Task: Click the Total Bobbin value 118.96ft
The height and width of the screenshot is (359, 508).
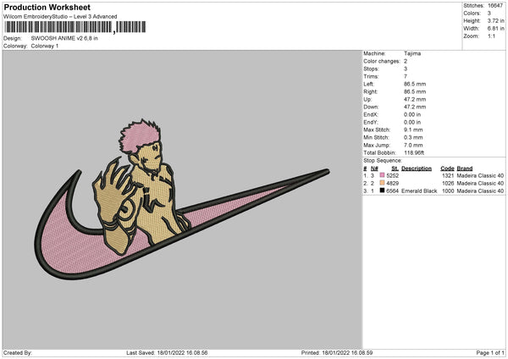Action: click(414, 152)
